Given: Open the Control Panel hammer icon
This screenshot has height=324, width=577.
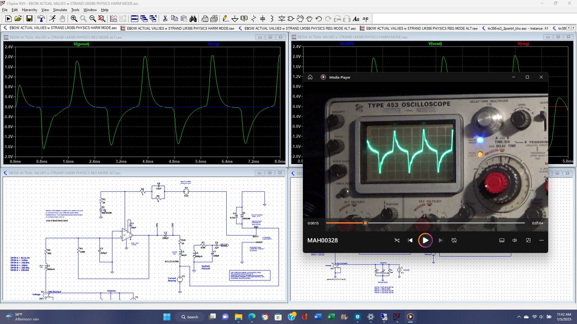Looking at the screenshot, I should tap(41, 18).
